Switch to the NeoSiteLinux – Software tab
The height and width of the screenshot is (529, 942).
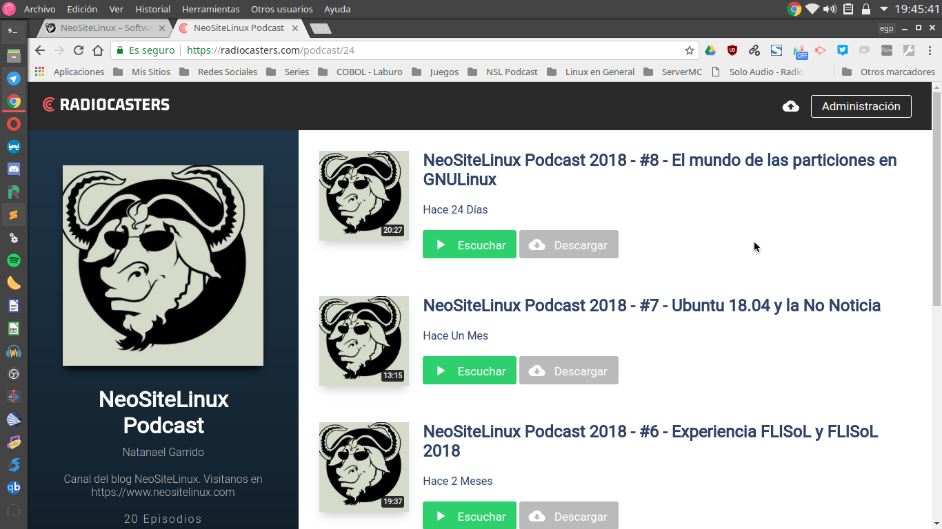point(105,28)
